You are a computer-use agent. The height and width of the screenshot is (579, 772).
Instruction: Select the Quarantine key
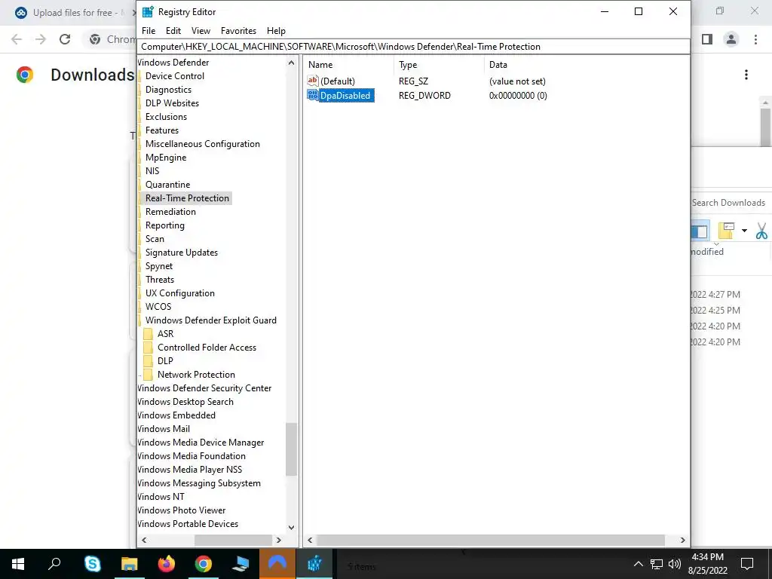168,185
